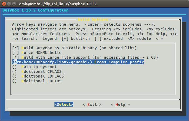Click the Build Options menu title
189x121 pixels.
pos(93,20)
